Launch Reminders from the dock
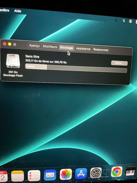This screenshot has width=137, height=183. tap(34, 175)
